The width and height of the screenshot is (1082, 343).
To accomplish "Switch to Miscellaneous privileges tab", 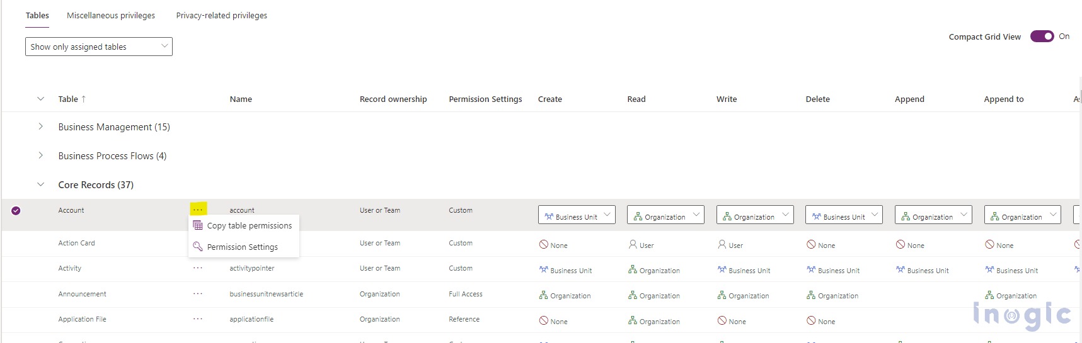I will pyautogui.click(x=111, y=15).
